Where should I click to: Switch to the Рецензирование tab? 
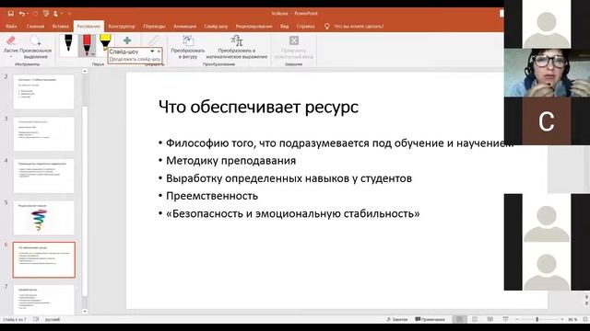(x=254, y=27)
